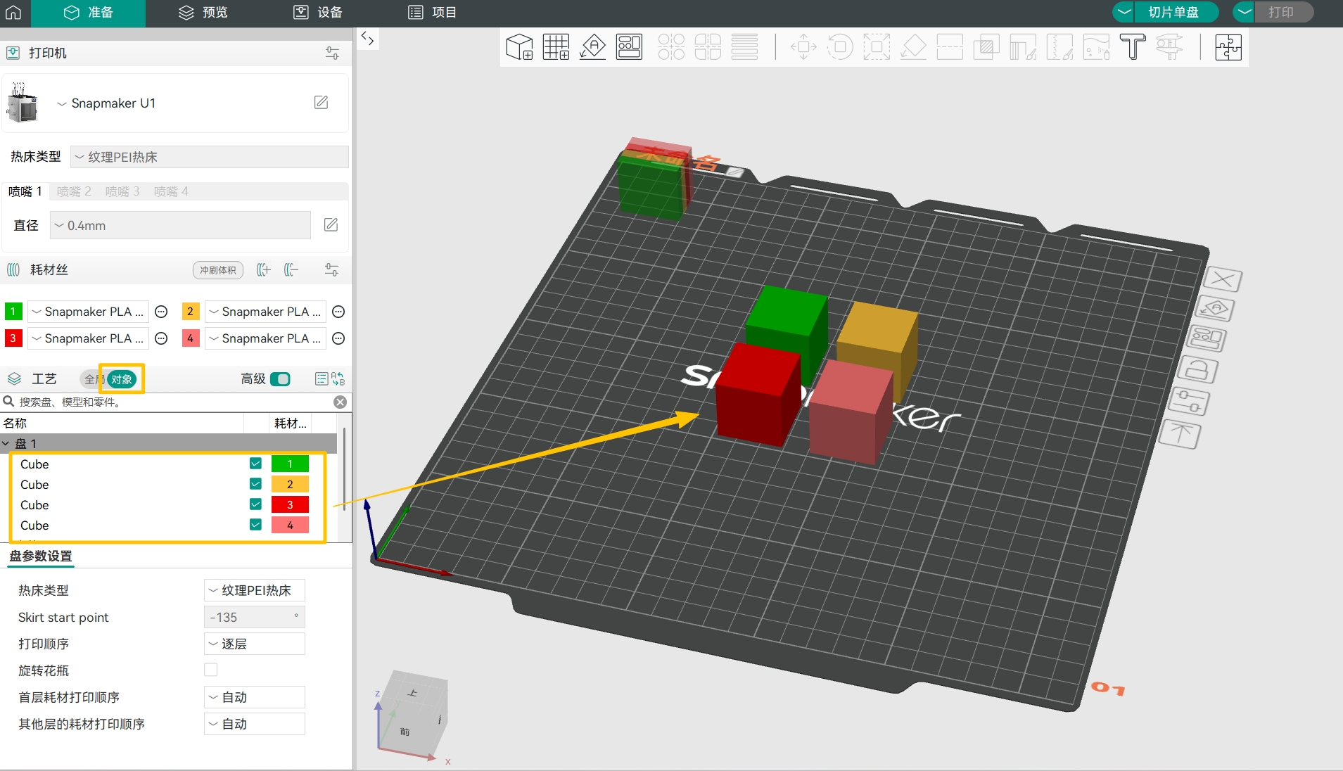Edit the nozzle diameter preset
Screen dimensions: 1343x771
tap(331, 225)
